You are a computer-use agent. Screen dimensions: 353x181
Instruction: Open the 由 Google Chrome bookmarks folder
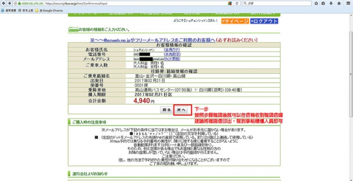click(49, 10)
